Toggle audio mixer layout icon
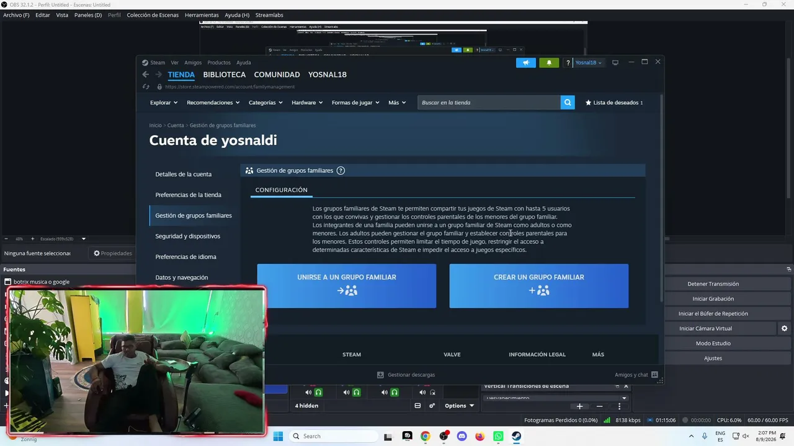Screen dimensions: 794x446 pos(417,406)
